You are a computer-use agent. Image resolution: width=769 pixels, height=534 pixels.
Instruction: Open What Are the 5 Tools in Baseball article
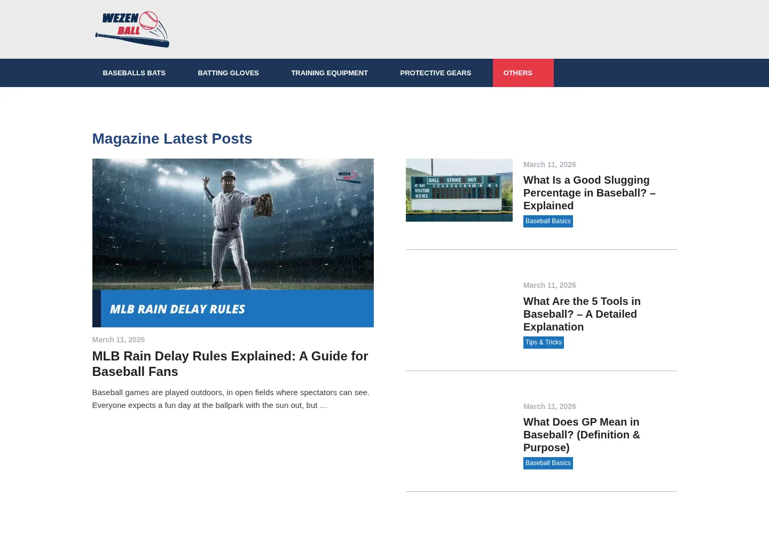582,314
